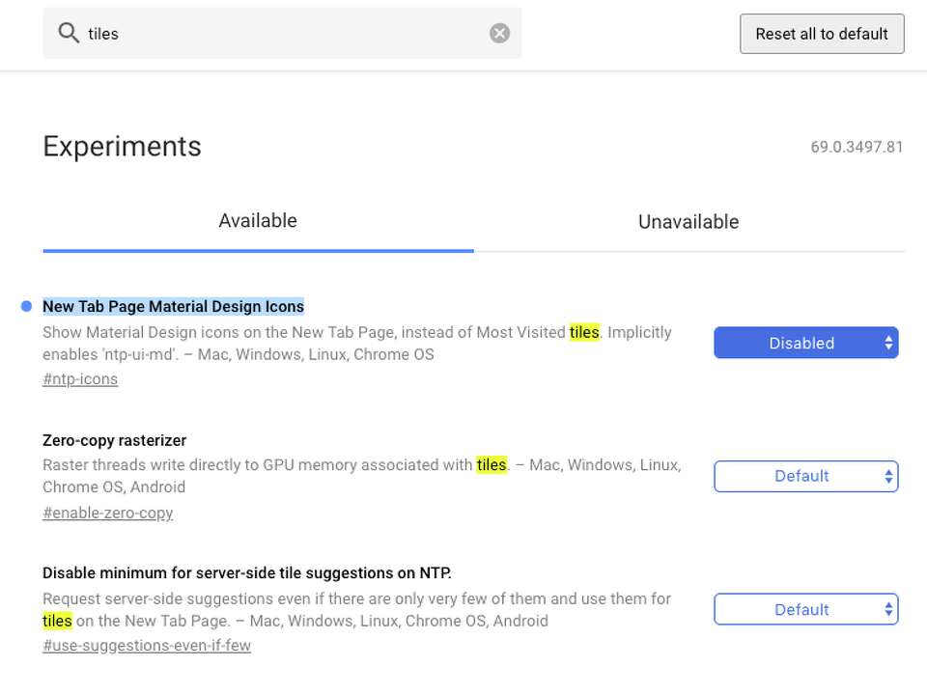927x695 pixels.
Task: Click the Experiments page heading
Action: [x=123, y=147]
